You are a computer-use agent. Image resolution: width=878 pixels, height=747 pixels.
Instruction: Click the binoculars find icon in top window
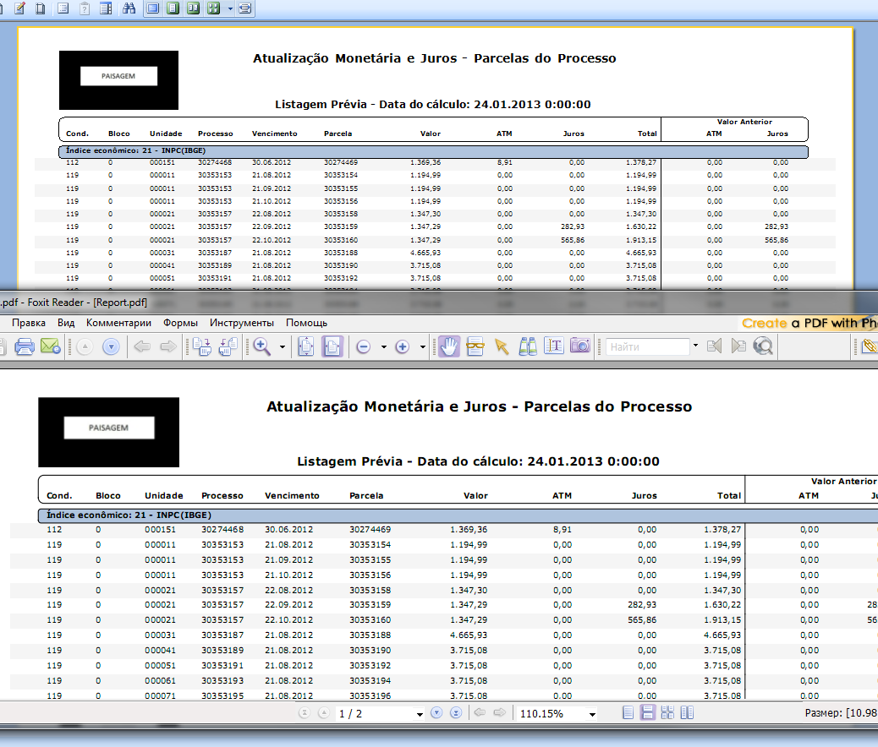129,8
